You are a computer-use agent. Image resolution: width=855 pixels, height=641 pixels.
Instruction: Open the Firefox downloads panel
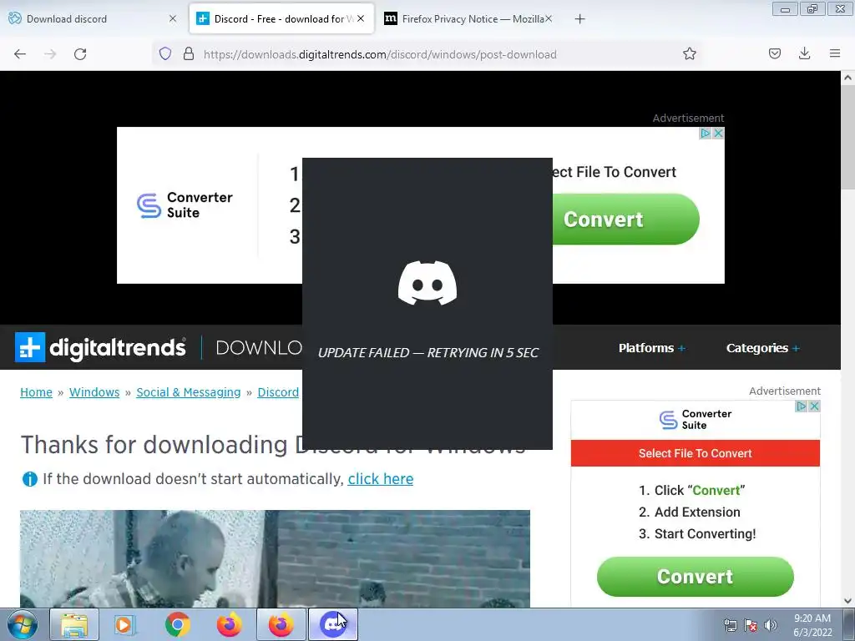(804, 53)
